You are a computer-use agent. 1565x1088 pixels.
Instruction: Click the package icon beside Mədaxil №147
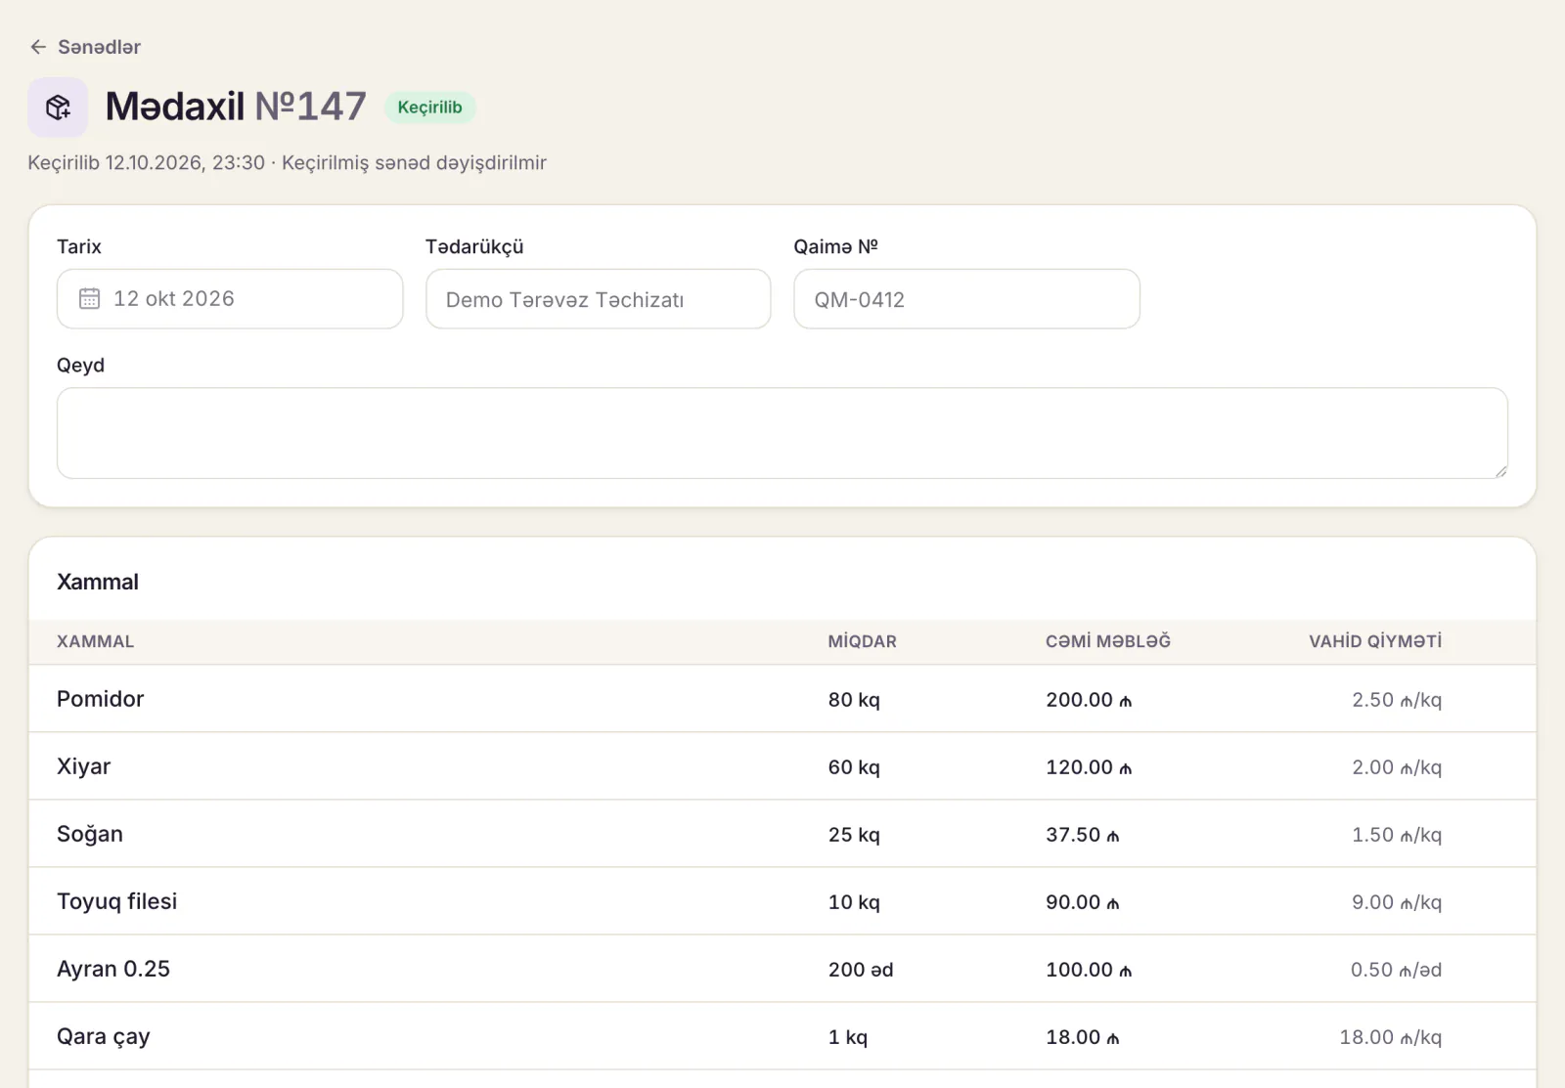pos(58,108)
